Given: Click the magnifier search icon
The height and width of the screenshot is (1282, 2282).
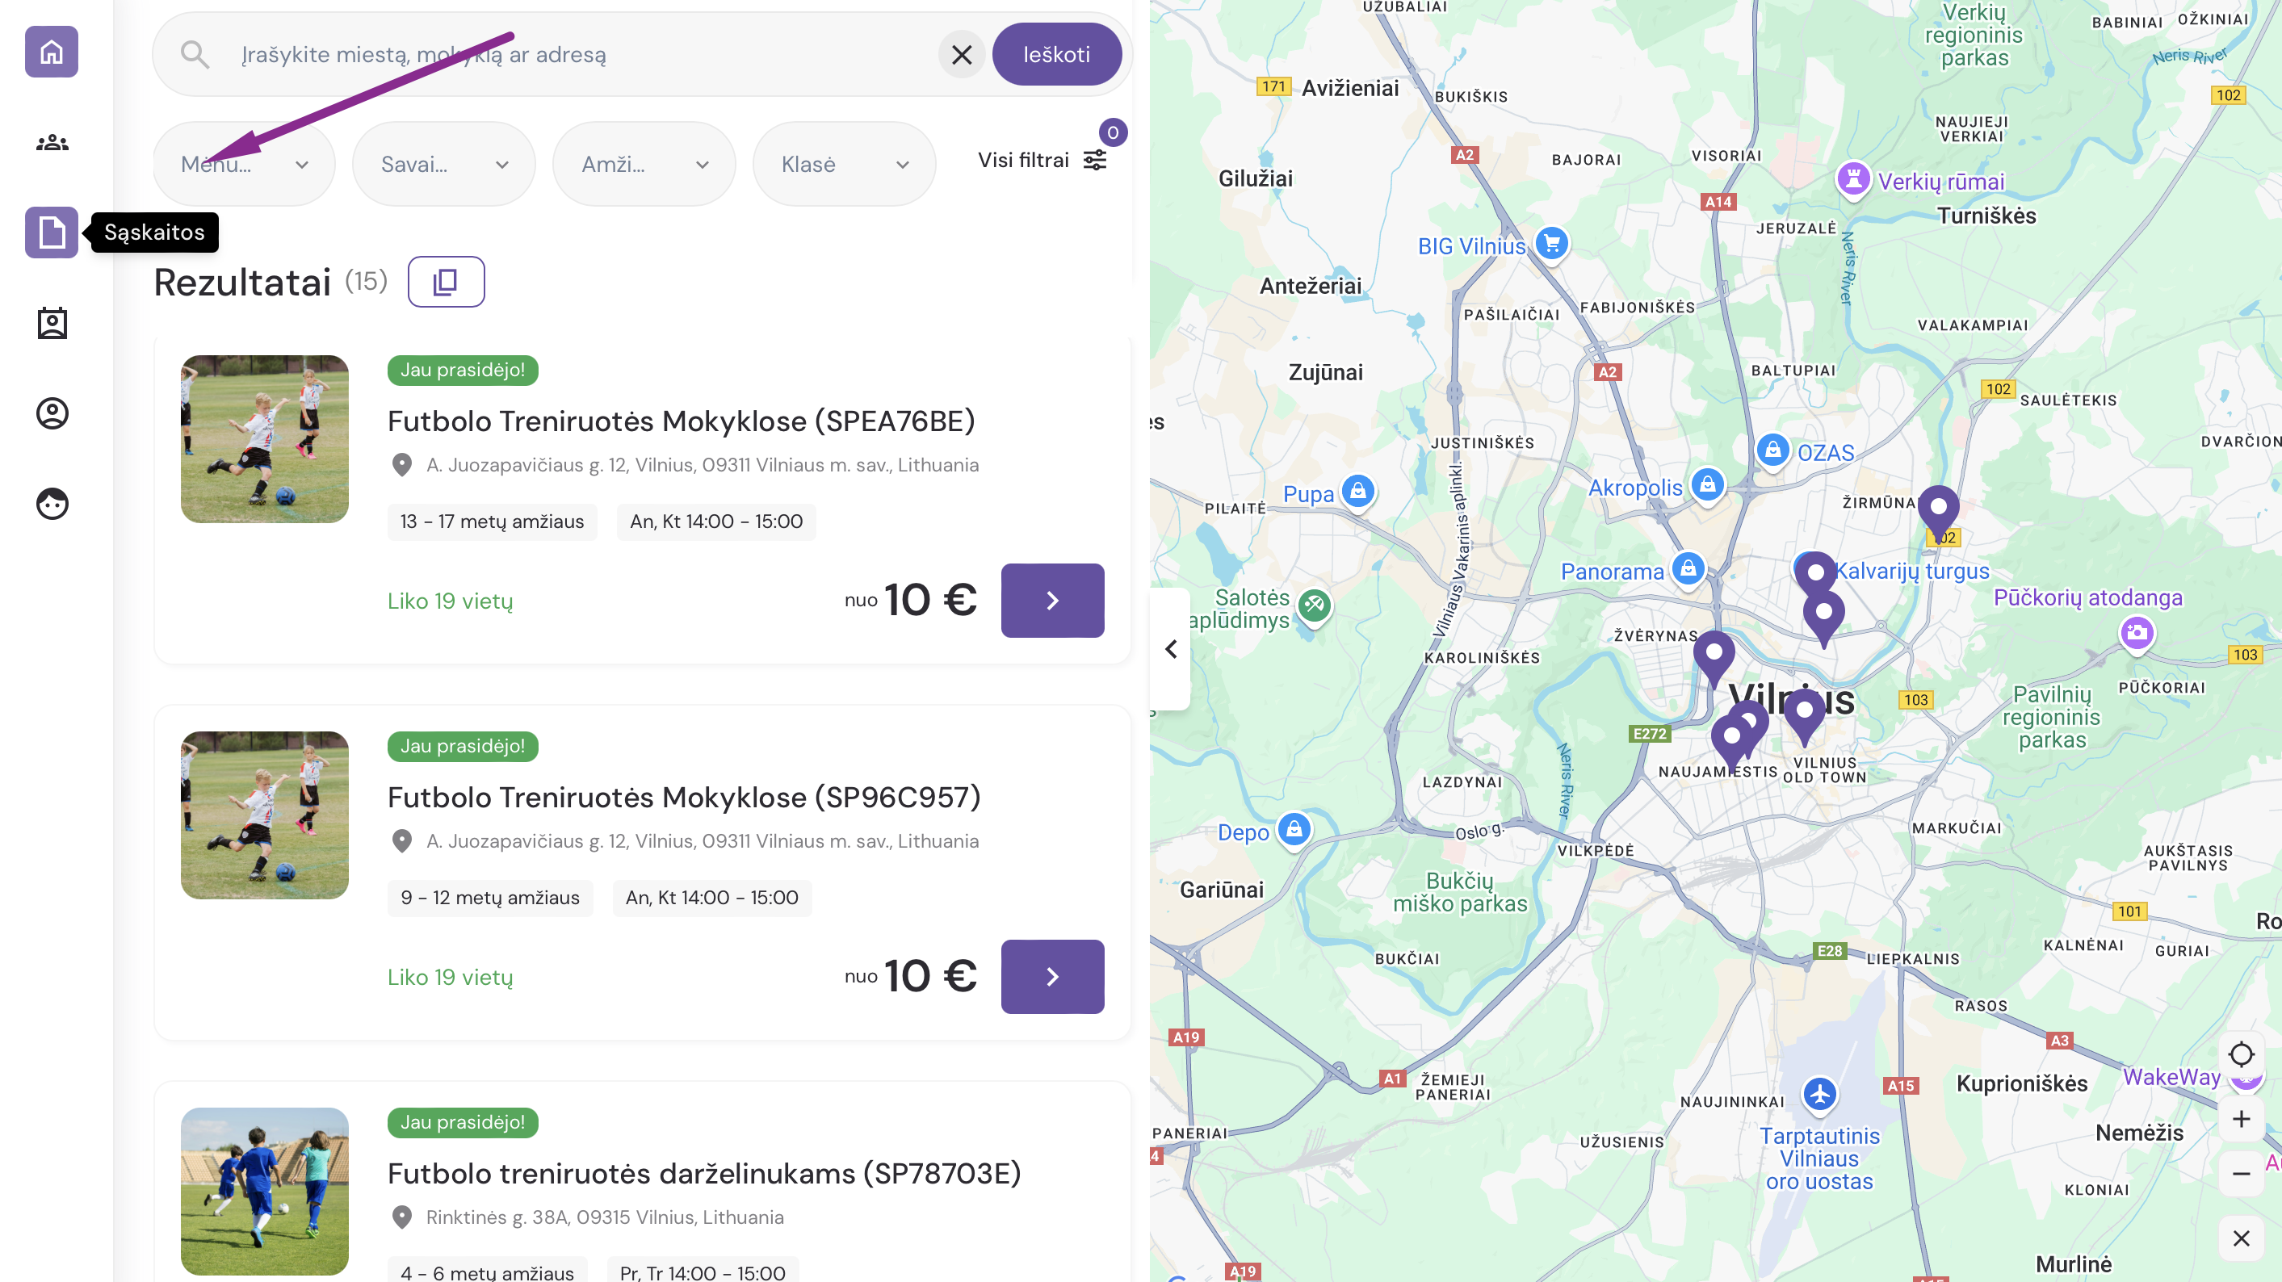Looking at the screenshot, I should pos(195,55).
